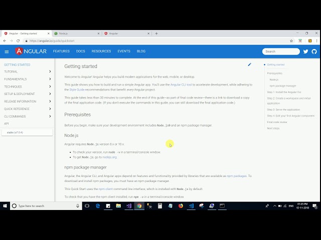Show hidden system tray icons
The height and width of the screenshot is (240, 321).
[x=274, y=206]
